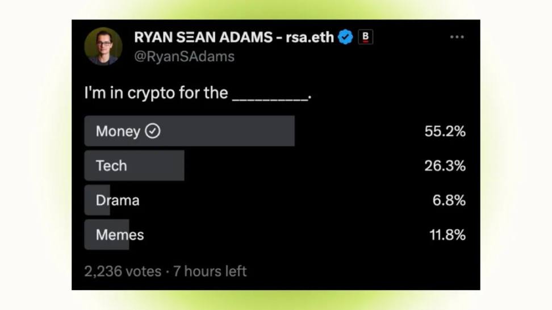Click Ryan Sean Adams' profile avatar
Image resolution: width=552 pixels, height=310 pixels.
click(x=103, y=46)
